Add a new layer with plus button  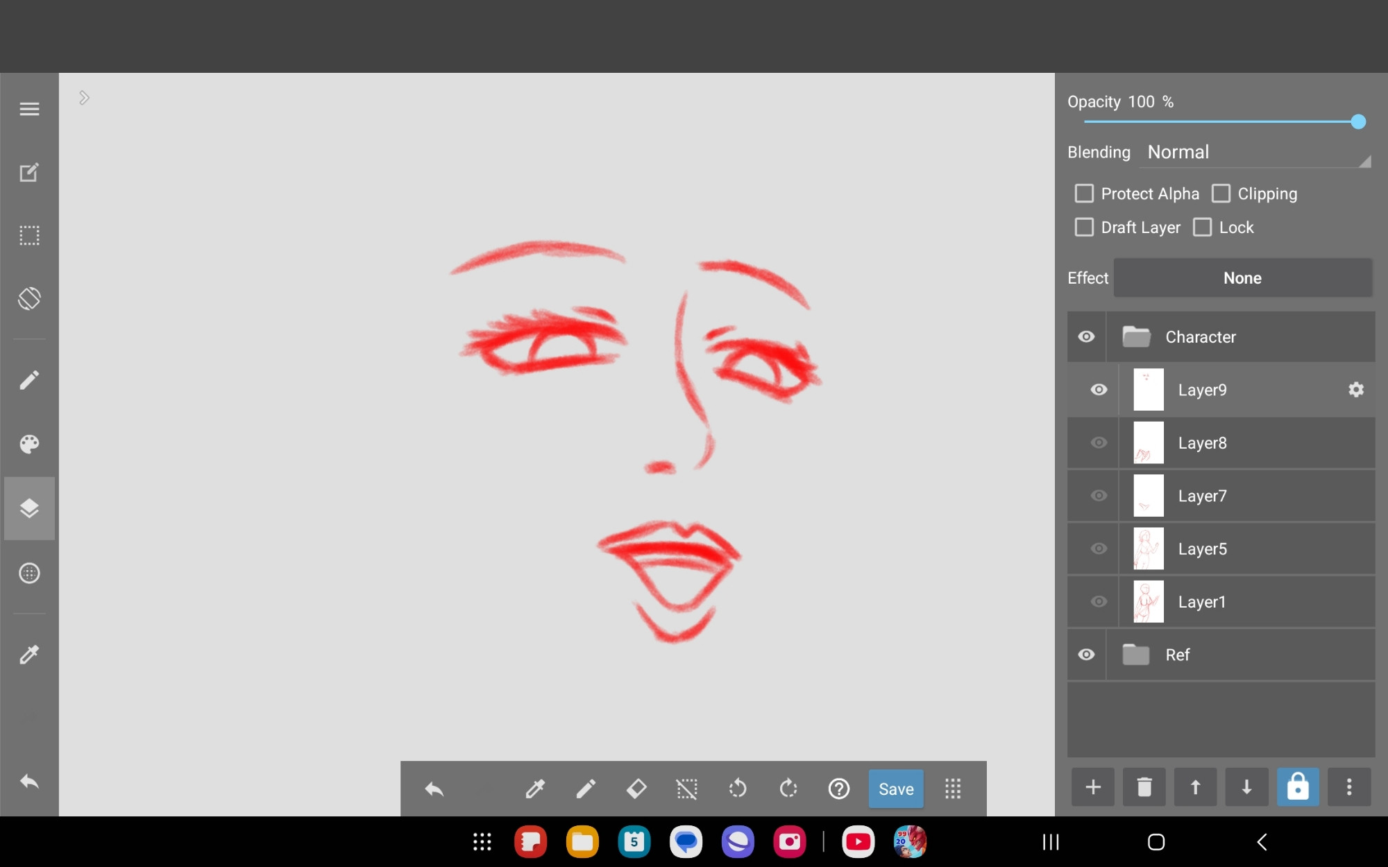pos(1093,787)
